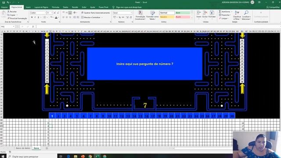281x158 pixels.
Task: Click the fx insert function icon
Action: (x=33, y=26)
